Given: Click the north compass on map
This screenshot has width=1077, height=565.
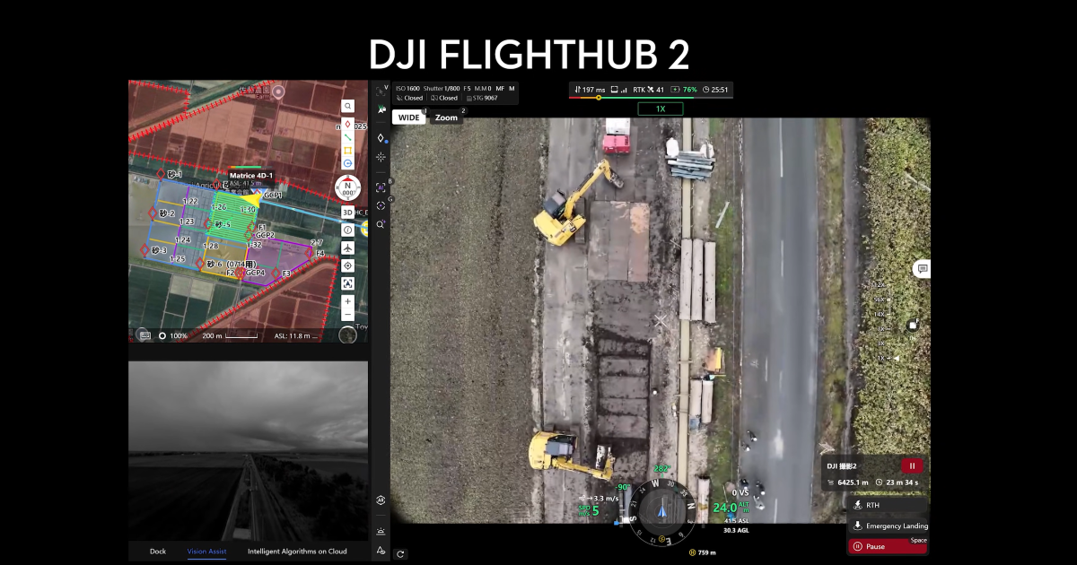Looking at the screenshot, I should (347, 188).
